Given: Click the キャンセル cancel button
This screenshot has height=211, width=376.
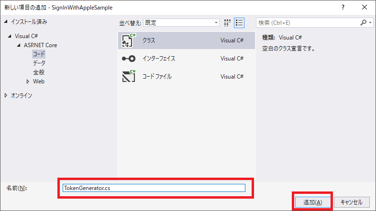Looking at the screenshot, I should click(x=352, y=202).
